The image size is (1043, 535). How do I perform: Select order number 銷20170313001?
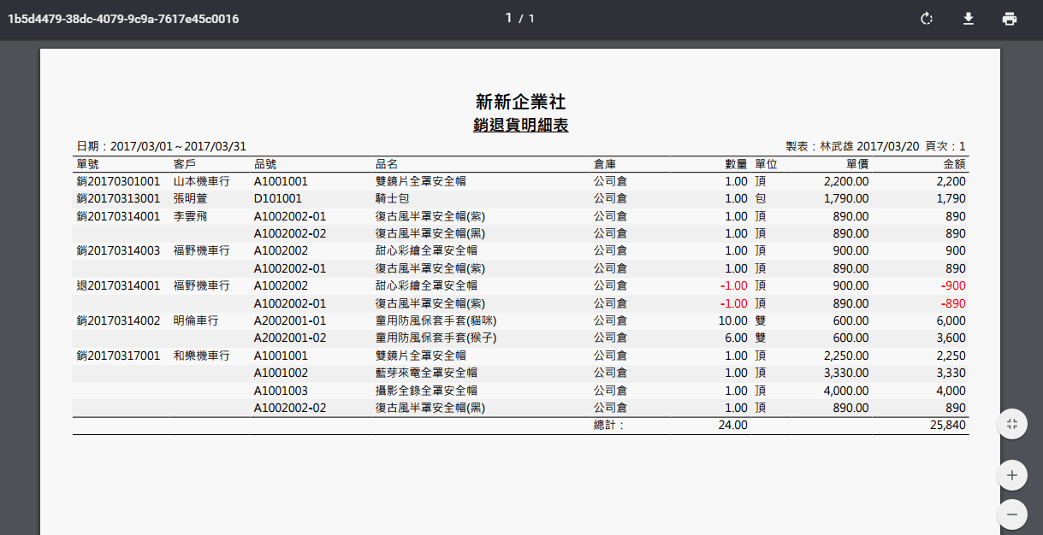118,199
